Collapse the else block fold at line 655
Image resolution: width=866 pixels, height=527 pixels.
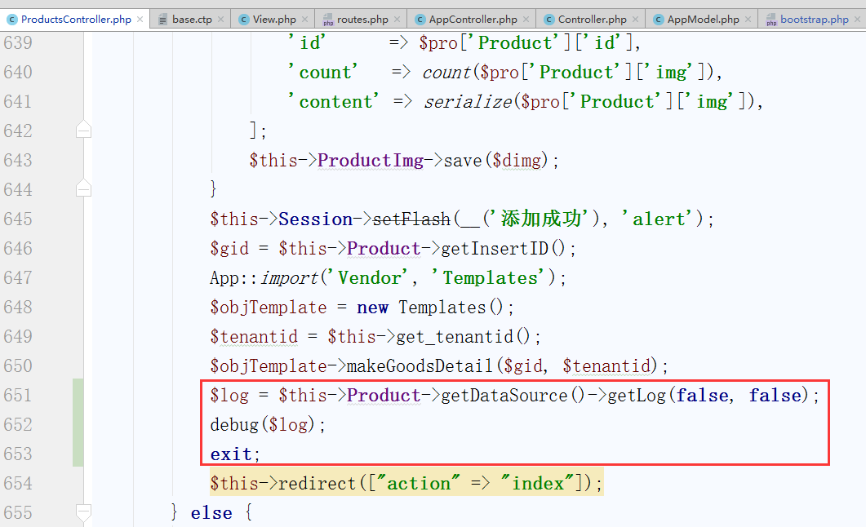83,512
